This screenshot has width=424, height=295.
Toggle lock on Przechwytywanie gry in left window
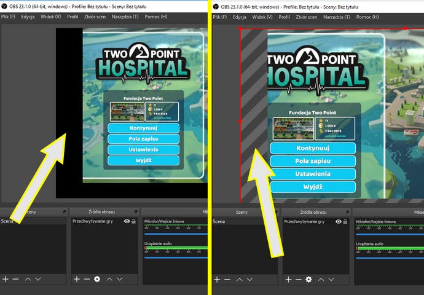pos(133,221)
